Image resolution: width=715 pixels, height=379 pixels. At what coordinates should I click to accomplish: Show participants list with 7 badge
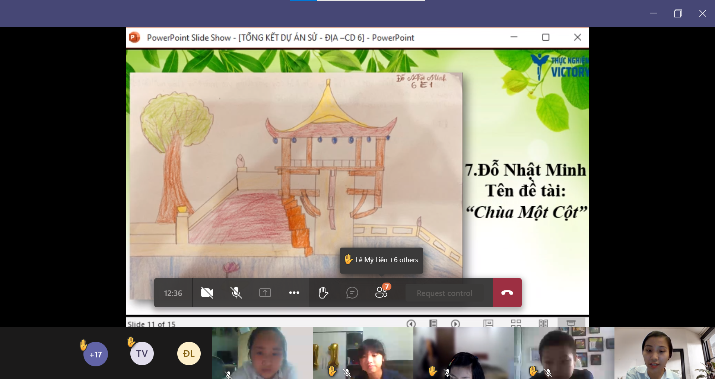382,292
